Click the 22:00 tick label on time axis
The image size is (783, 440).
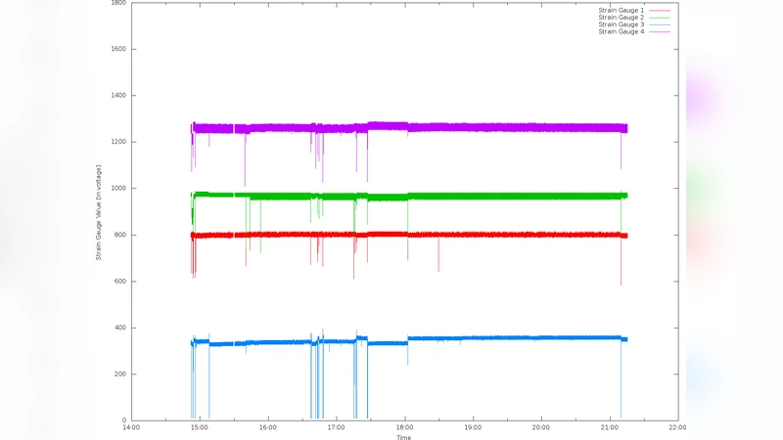coord(677,427)
